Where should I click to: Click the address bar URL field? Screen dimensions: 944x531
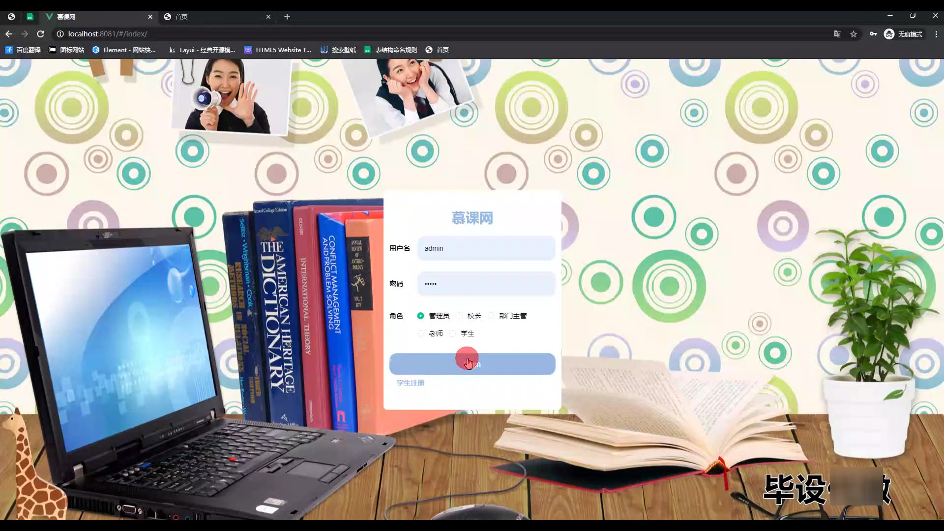pyautogui.click(x=442, y=34)
